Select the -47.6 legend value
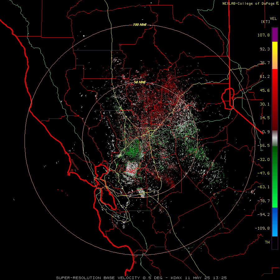280x280 pixels. (x=264, y=173)
